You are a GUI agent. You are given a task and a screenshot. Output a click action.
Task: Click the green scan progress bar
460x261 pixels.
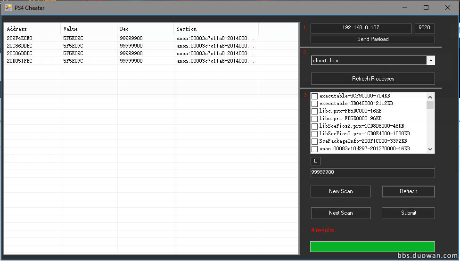pos(372,246)
